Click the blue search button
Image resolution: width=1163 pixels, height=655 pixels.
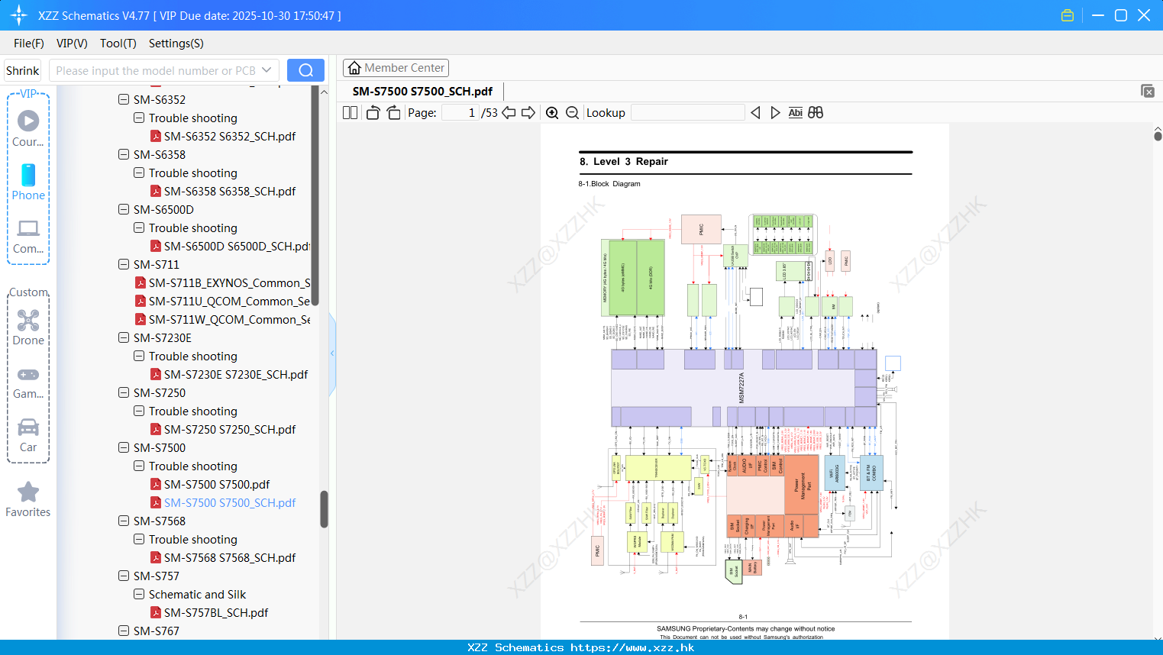(x=305, y=70)
